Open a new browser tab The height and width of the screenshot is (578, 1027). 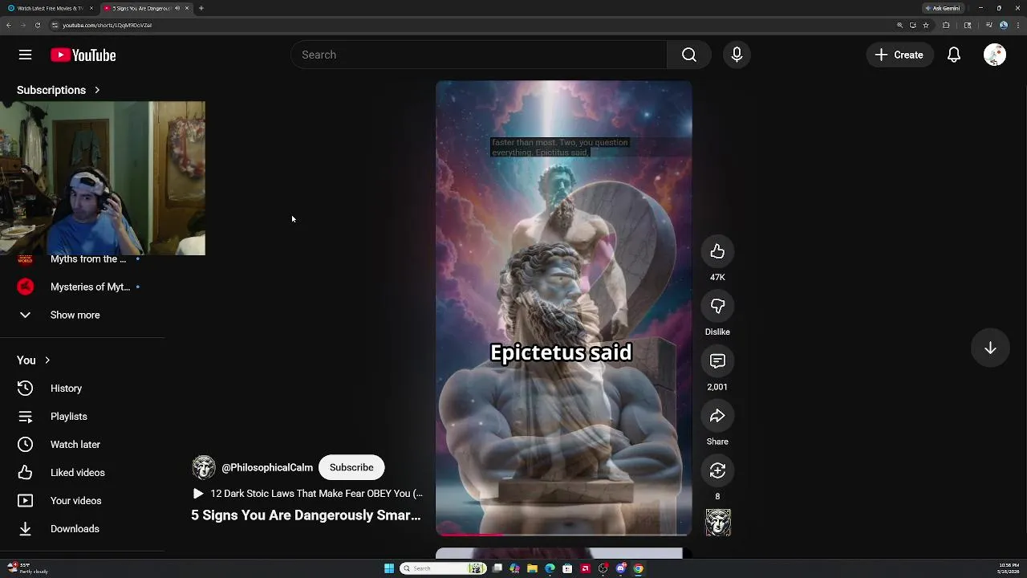201,8
